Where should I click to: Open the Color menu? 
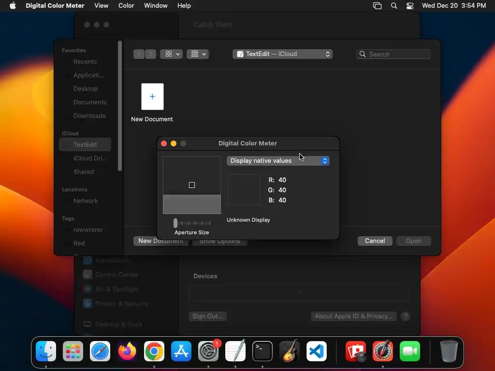[126, 6]
